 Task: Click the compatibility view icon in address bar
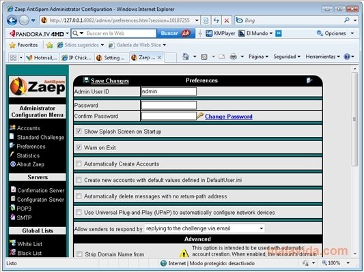206,20
